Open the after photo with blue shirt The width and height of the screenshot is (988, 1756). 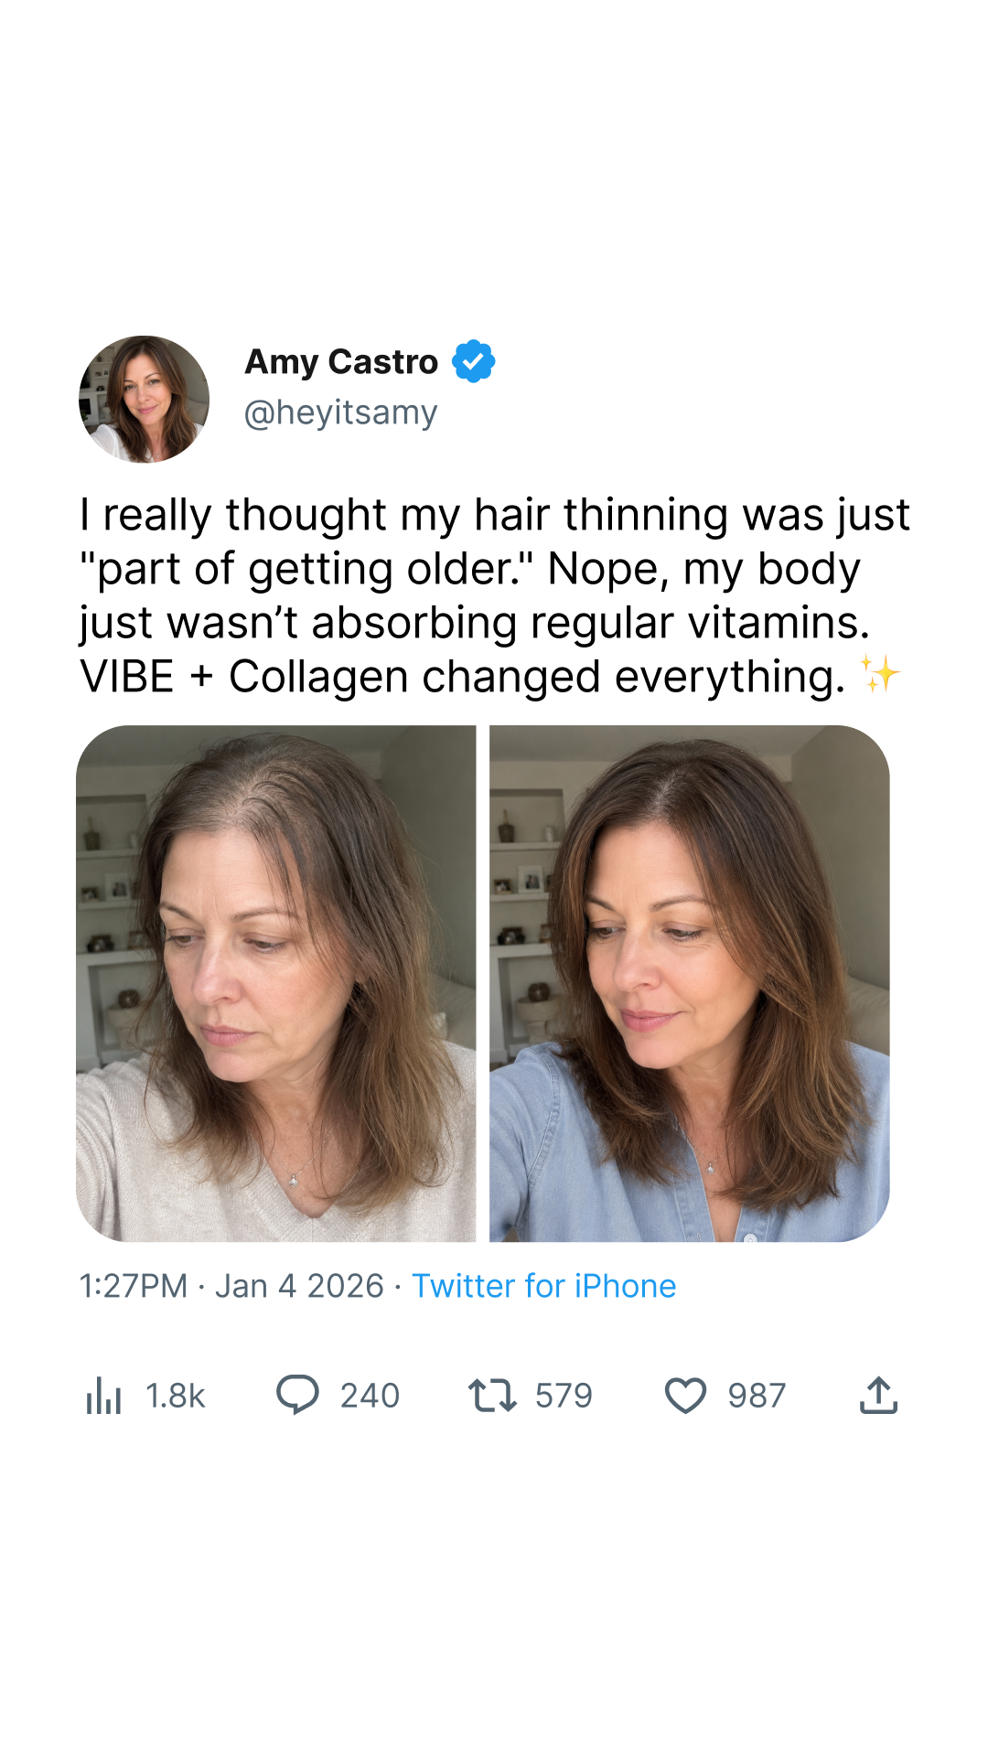(x=690, y=983)
